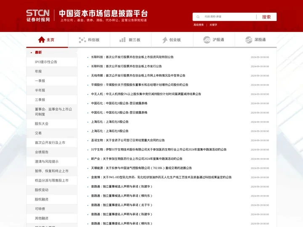Open 普路通 独立董事候选人声明 (柳向东)
Screen dimensions: 303x227
pos(122,196)
